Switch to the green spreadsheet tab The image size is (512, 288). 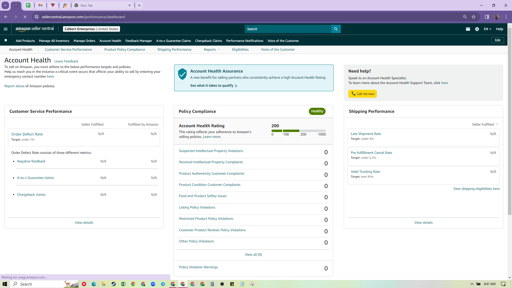[28, 5]
